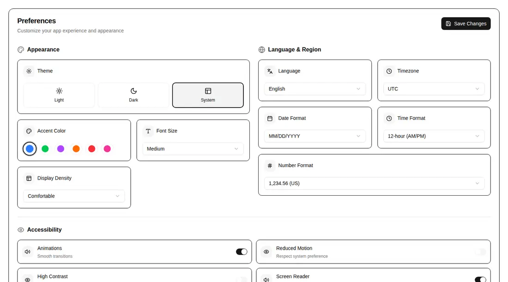
Task: Click the 'Smooth transitions' description text
Action: pyautogui.click(x=55, y=256)
